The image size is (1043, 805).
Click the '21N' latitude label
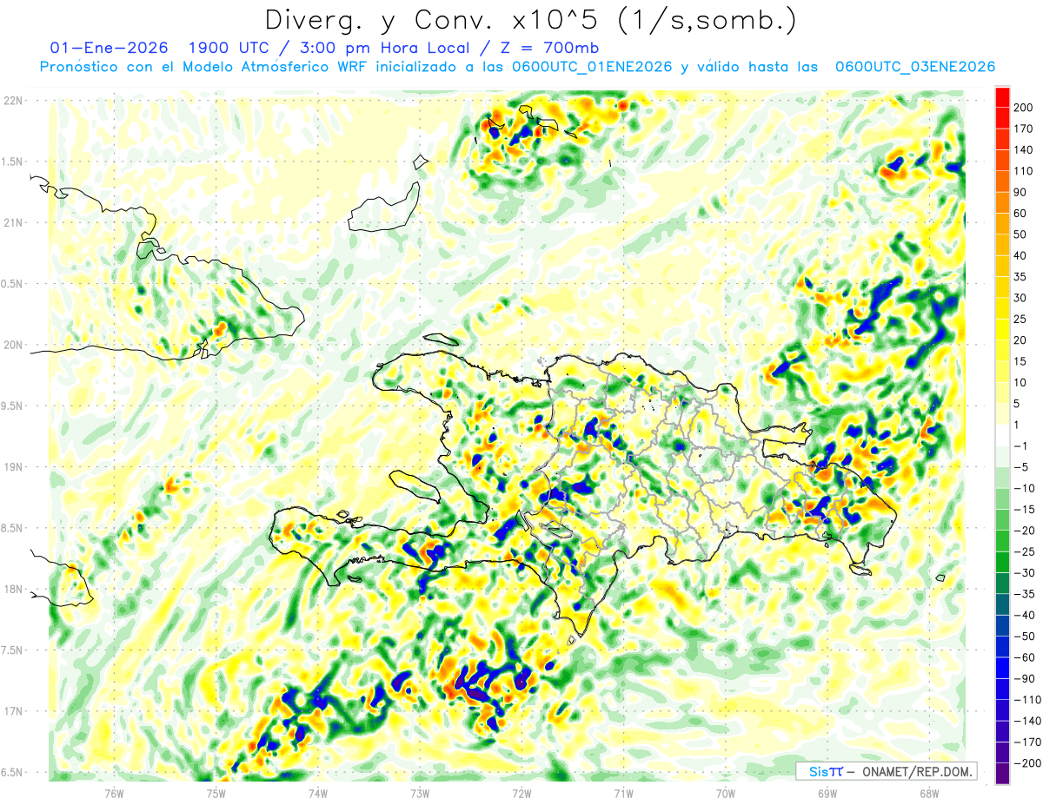[x=13, y=222]
